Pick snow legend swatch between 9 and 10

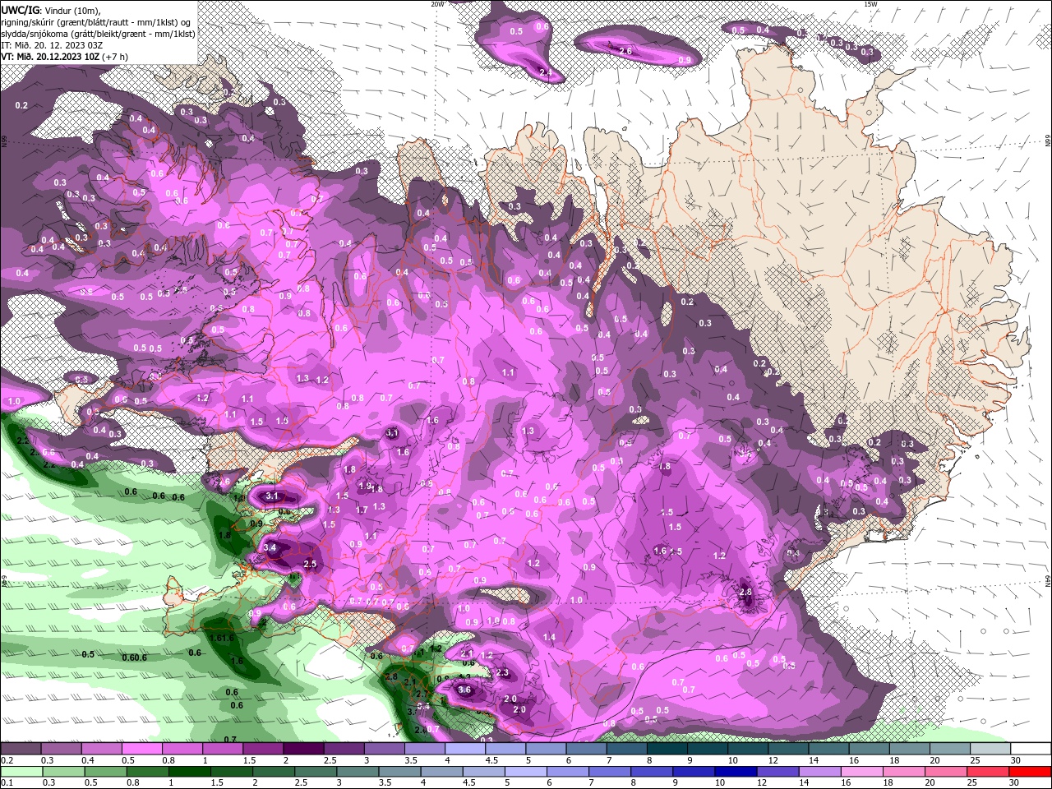tap(707, 749)
